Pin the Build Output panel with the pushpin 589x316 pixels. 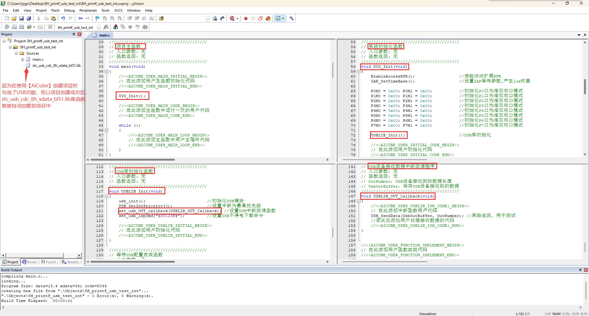580,270
